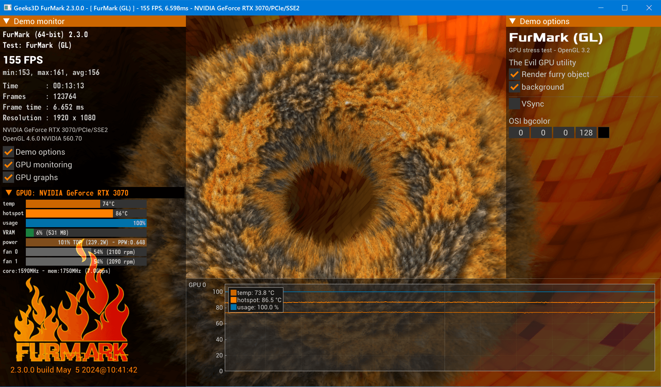The image size is (661, 387).
Task: Disable the background checkbox
Action: click(514, 87)
